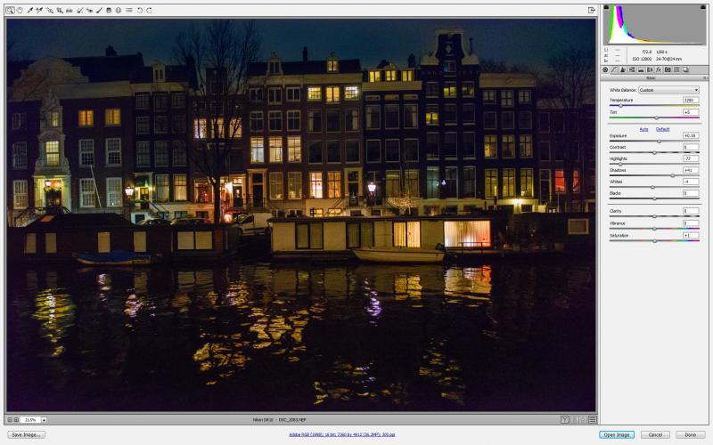Image resolution: width=713 pixels, height=445 pixels.
Task: Select the Graduated Filter tool
Action: click(x=109, y=10)
